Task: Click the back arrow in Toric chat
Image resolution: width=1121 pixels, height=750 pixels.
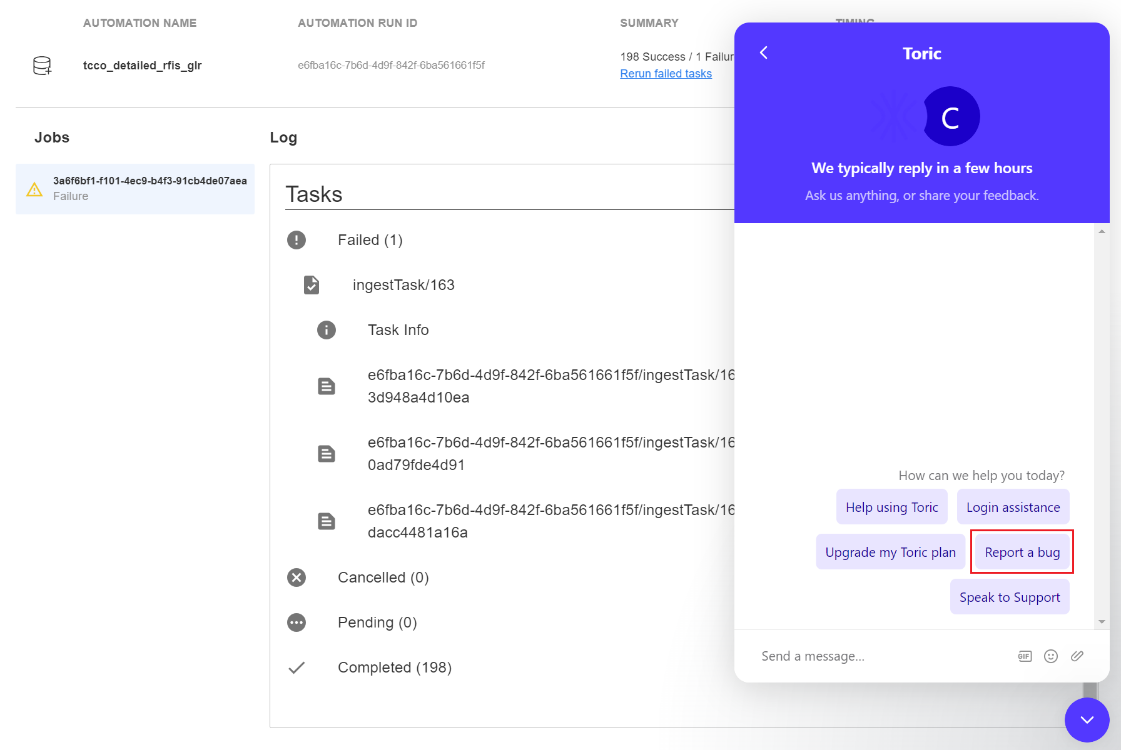Action: [763, 53]
